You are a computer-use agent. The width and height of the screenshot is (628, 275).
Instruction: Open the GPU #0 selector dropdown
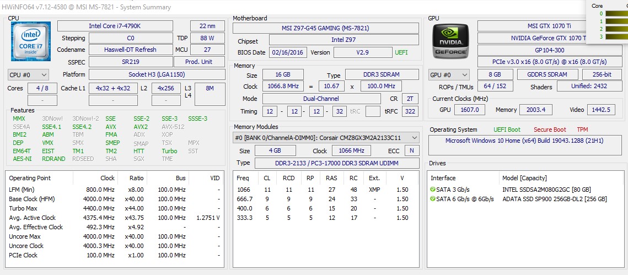(x=449, y=75)
